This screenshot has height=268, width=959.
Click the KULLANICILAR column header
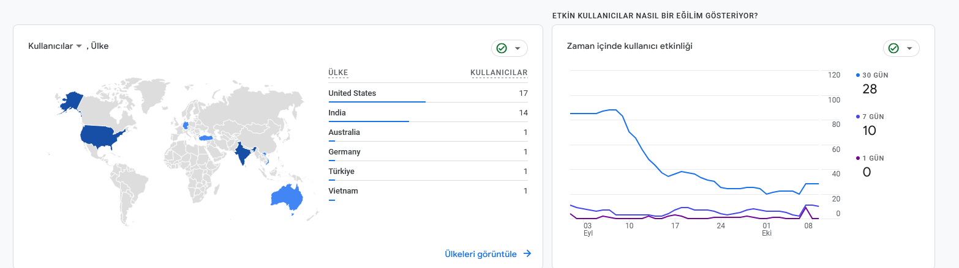click(499, 73)
